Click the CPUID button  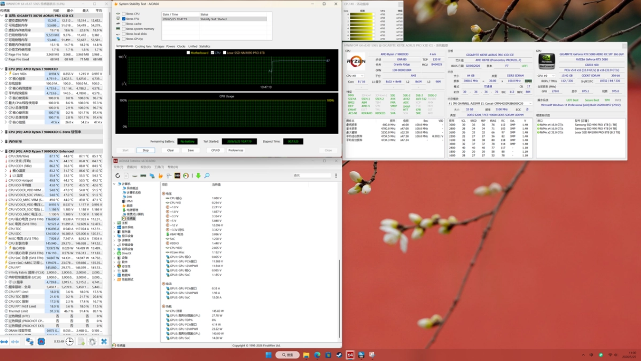(x=215, y=150)
